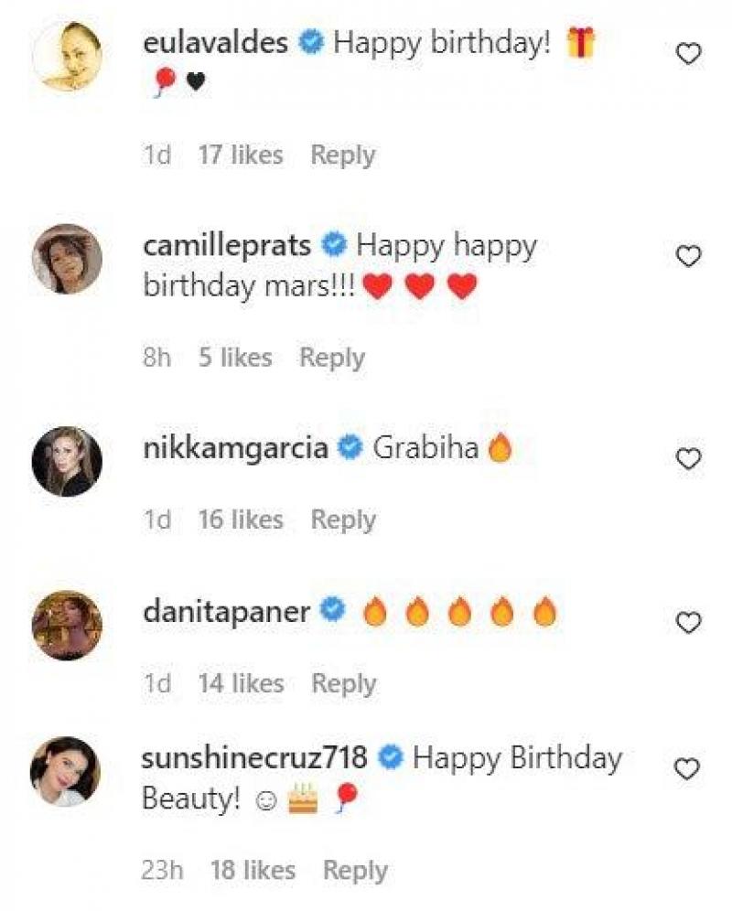This screenshot has width=732, height=911.
Task: Open the danitapaner username link
Action: pos(226,612)
